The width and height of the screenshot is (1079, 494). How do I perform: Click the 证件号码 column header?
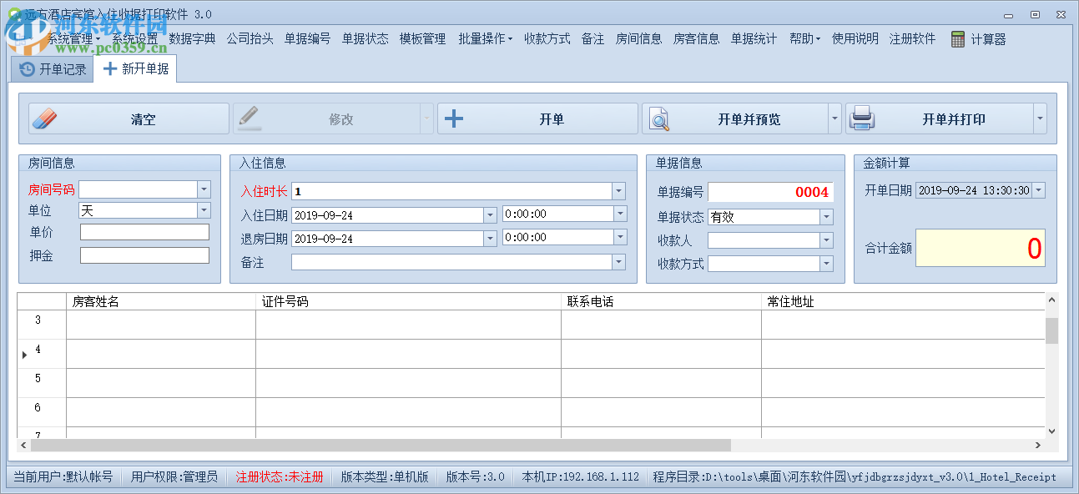(408, 301)
